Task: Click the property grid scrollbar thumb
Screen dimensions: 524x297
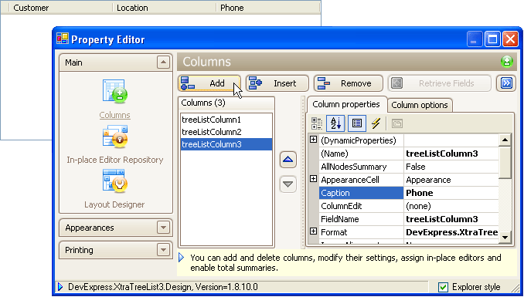Action: (505, 162)
